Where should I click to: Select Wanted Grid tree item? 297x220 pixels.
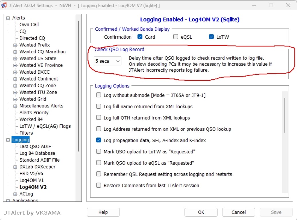[x=33, y=99]
